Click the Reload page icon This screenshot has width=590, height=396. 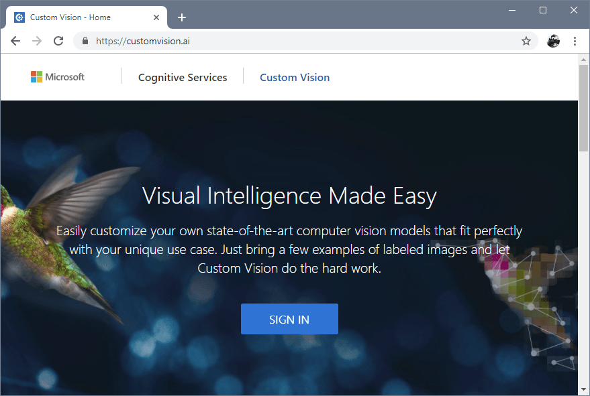pos(58,40)
